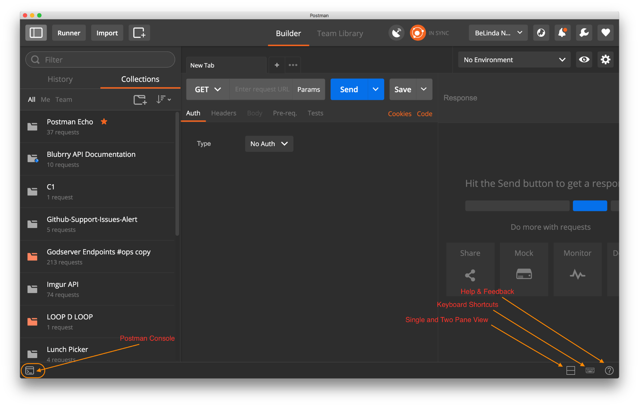
Task: Expand the No Auth type dropdown
Action: (269, 144)
